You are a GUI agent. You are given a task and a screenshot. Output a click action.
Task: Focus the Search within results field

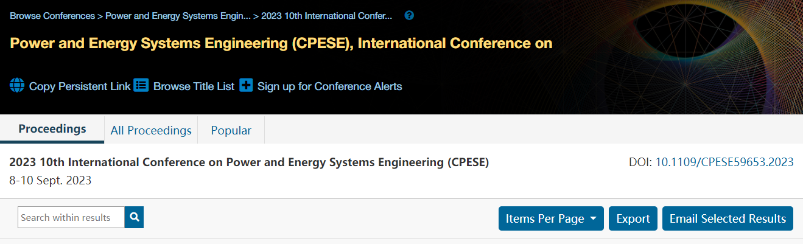pyautogui.click(x=71, y=217)
